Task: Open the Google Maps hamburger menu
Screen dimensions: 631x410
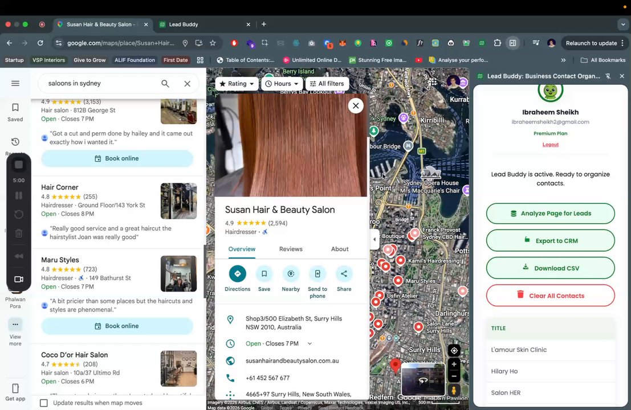Action: coord(15,83)
